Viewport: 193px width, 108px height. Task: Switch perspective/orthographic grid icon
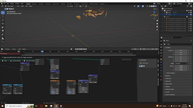click(x=157, y=30)
